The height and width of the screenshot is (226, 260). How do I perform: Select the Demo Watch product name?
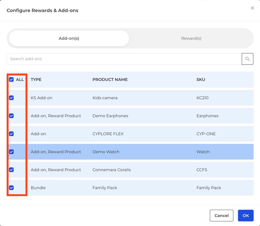coord(106,152)
